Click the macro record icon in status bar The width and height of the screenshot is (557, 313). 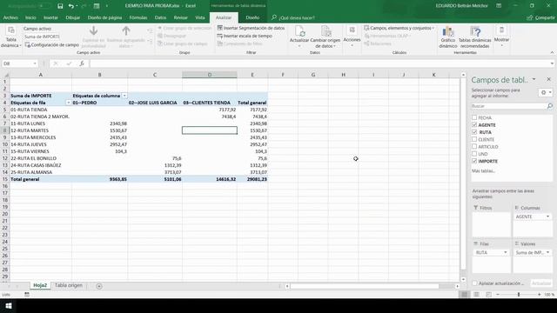pos(27,295)
